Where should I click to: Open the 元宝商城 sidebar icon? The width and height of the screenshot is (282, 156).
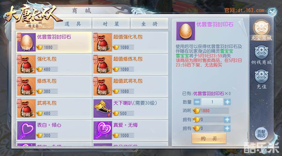click(x=262, y=30)
